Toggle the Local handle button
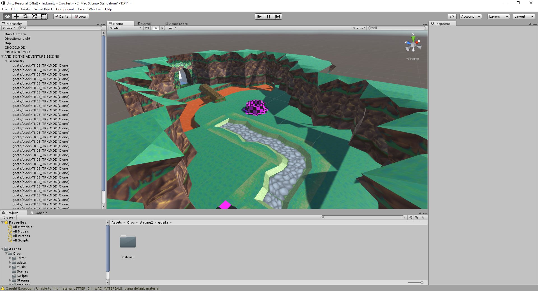 (80, 17)
